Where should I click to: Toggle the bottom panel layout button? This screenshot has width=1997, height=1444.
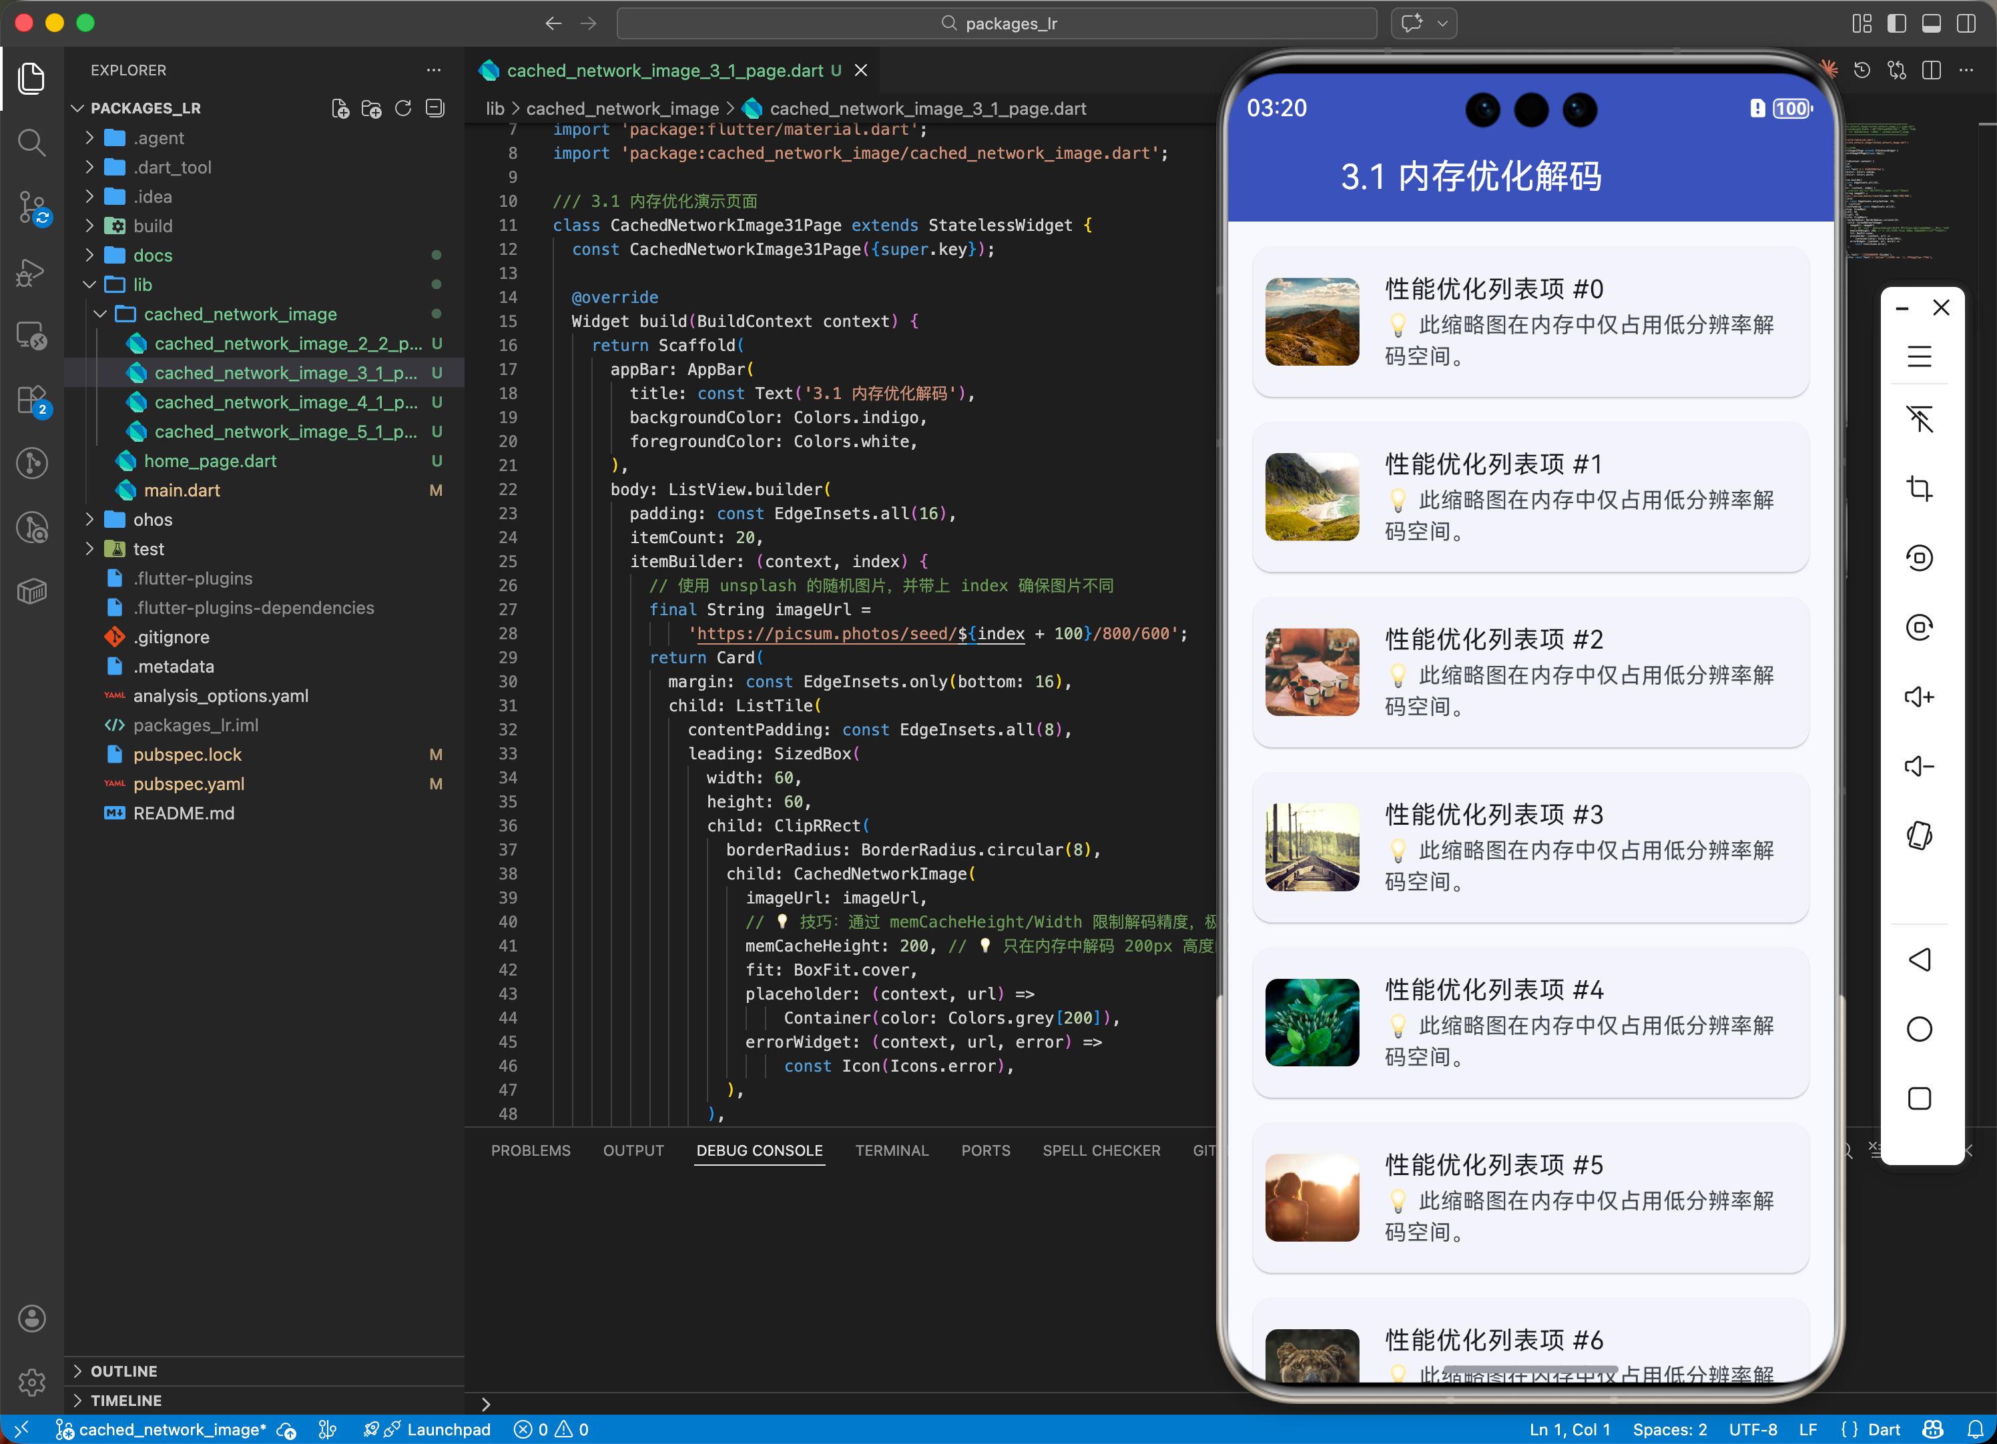(x=1931, y=23)
